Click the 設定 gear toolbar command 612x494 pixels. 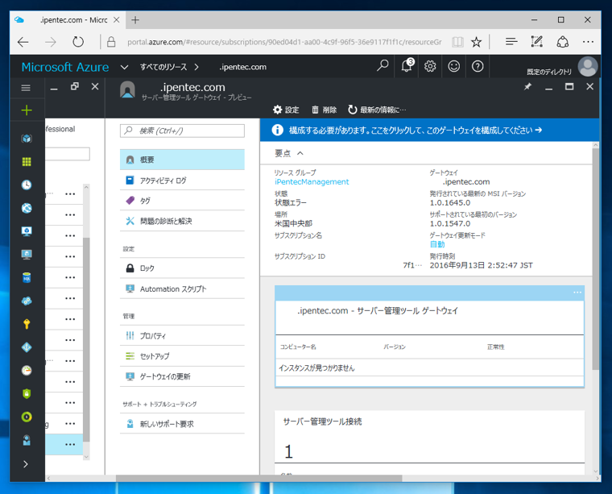coord(286,110)
